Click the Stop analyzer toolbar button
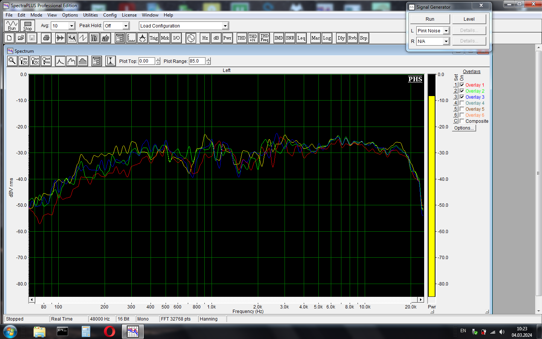Screen dimensions: 542x339 [x=27, y=26]
